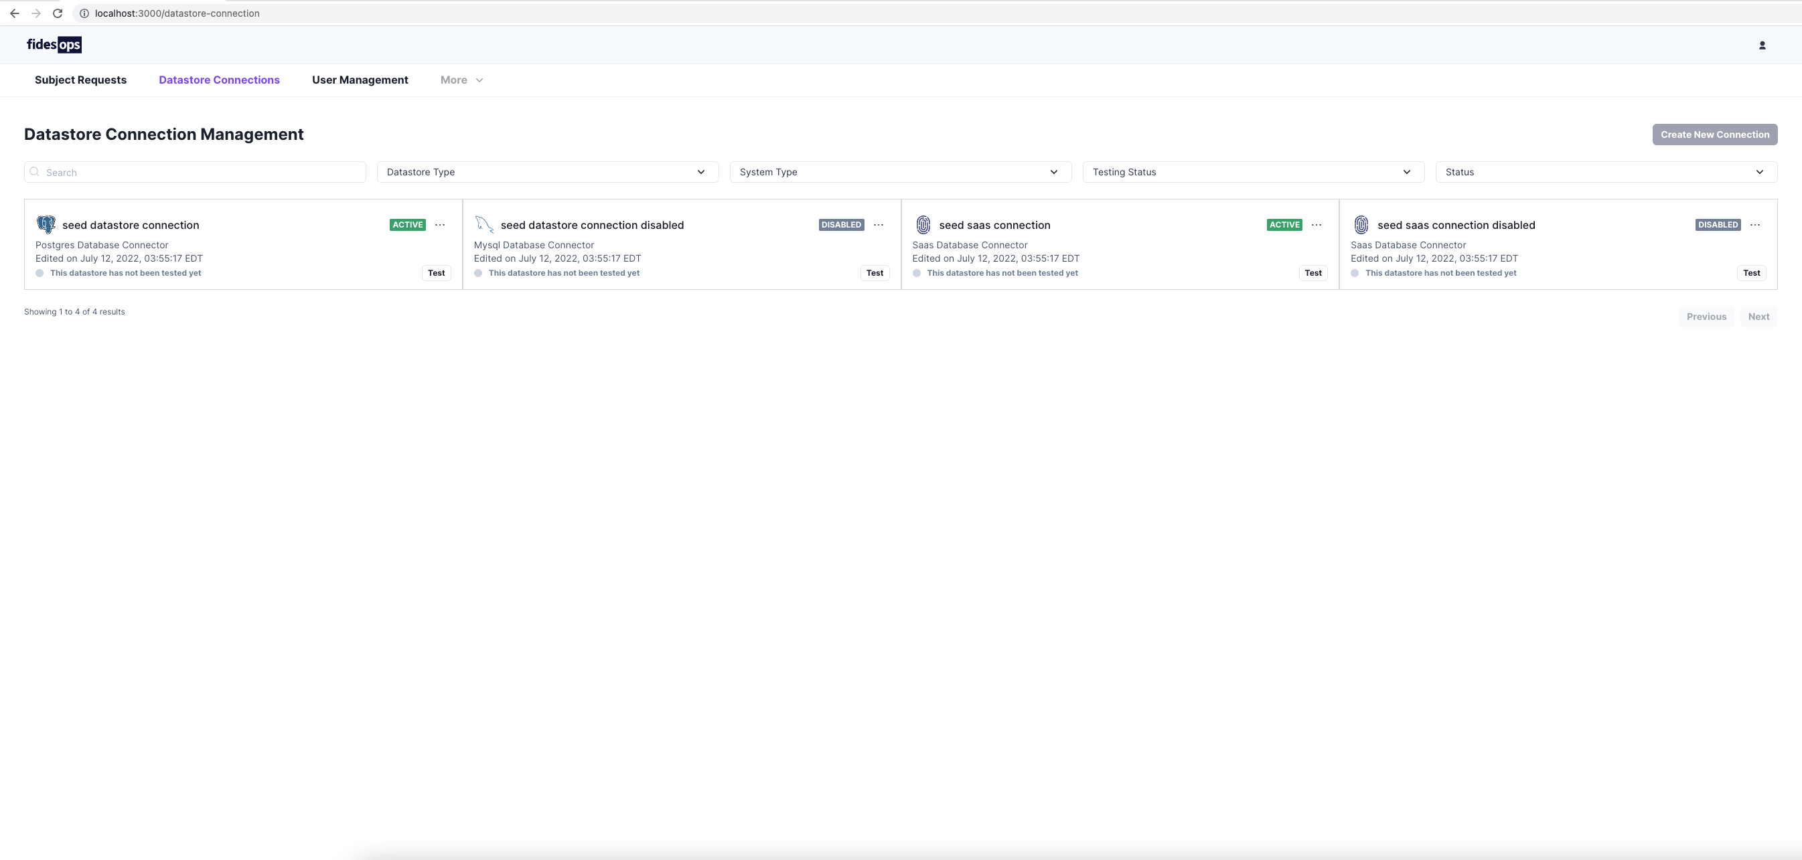Open ellipsis menu for seed saas connection disabled
This screenshot has height=860, width=1802.
click(x=1754, y=224)
